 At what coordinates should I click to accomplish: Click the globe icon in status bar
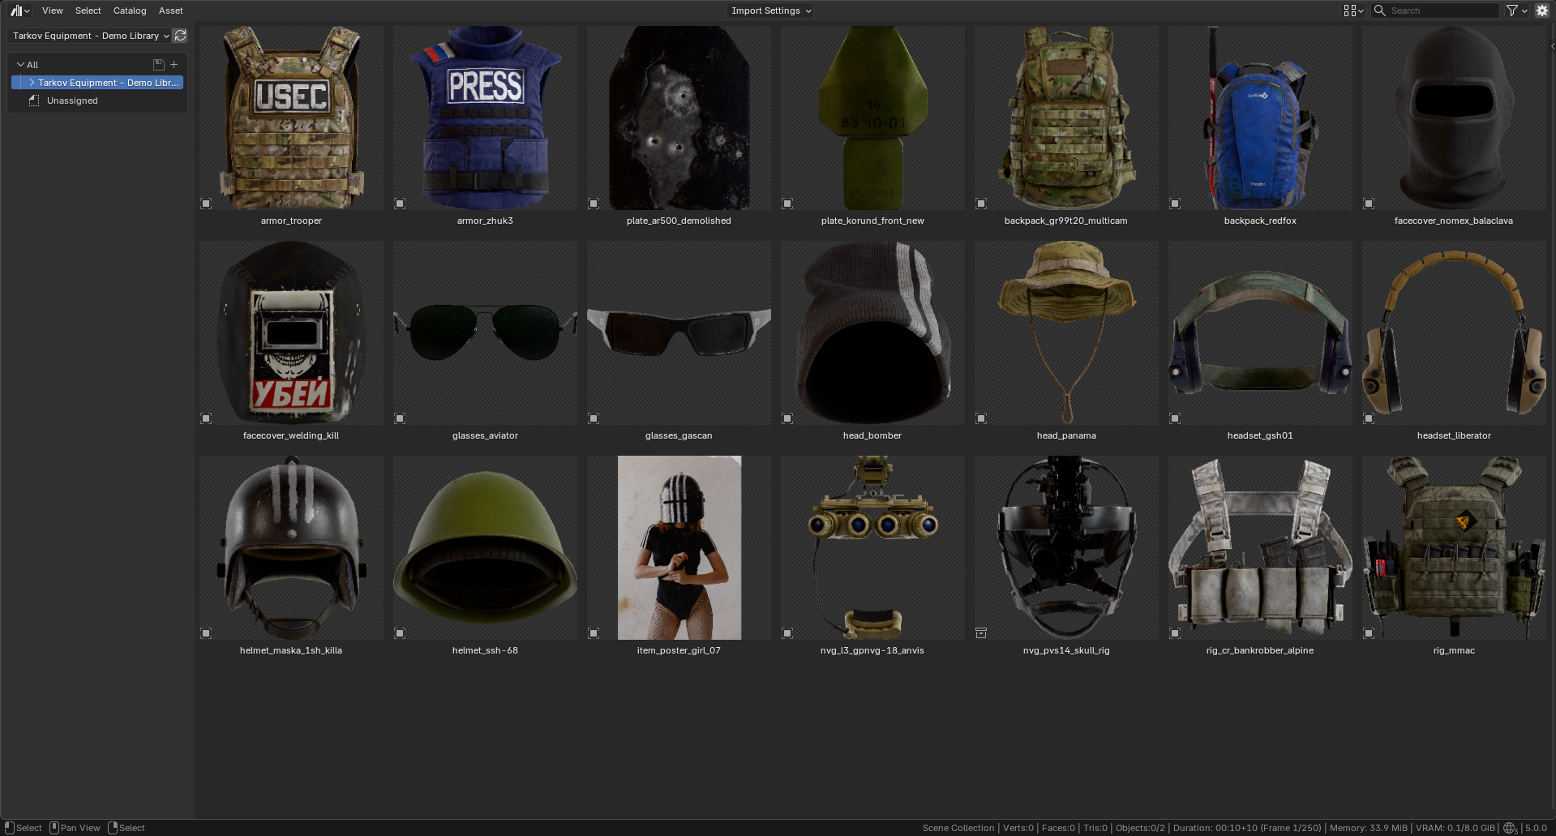(1510, 828)
